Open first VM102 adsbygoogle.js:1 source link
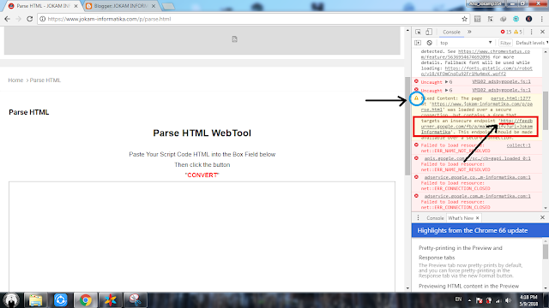 [501, 81]
